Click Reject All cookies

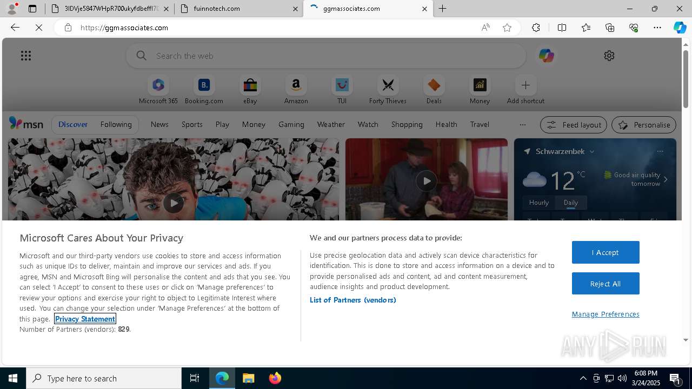point(605,284)
